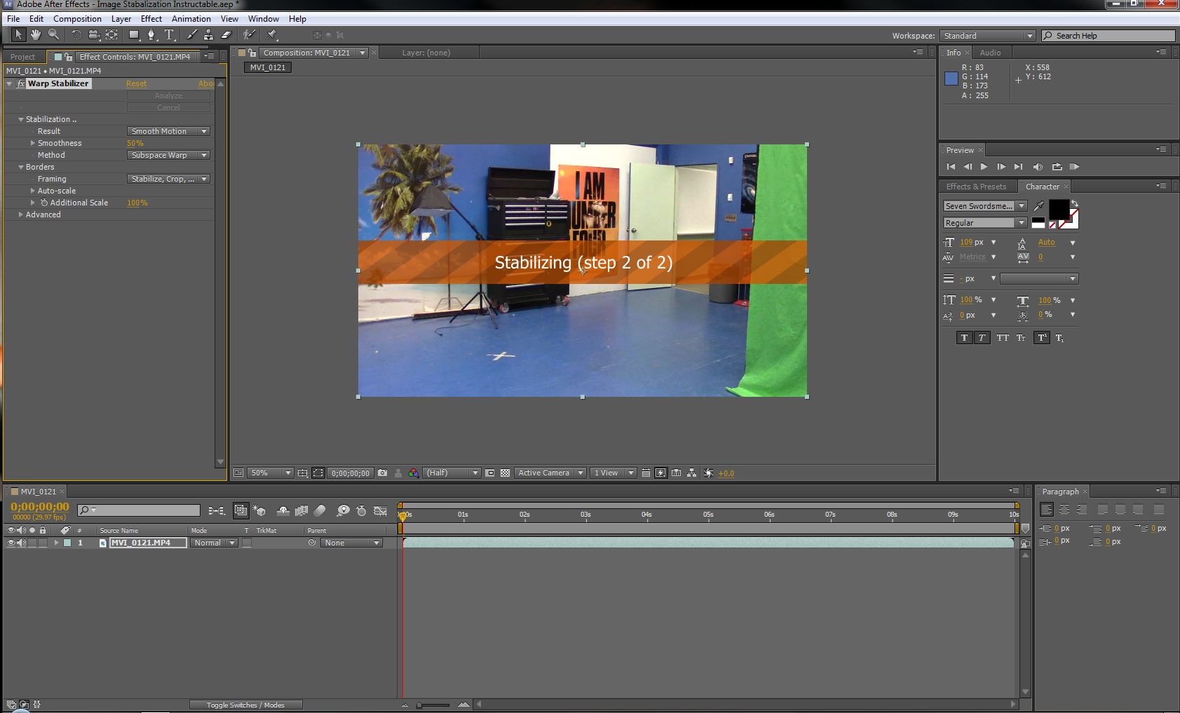
Task: Select the Hand tool
Action: pos(35,34)
